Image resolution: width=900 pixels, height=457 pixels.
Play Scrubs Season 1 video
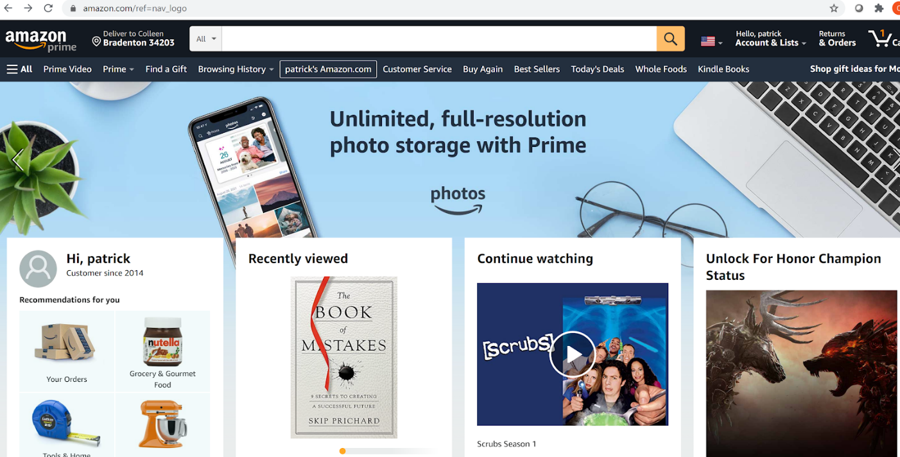(572, 354)
